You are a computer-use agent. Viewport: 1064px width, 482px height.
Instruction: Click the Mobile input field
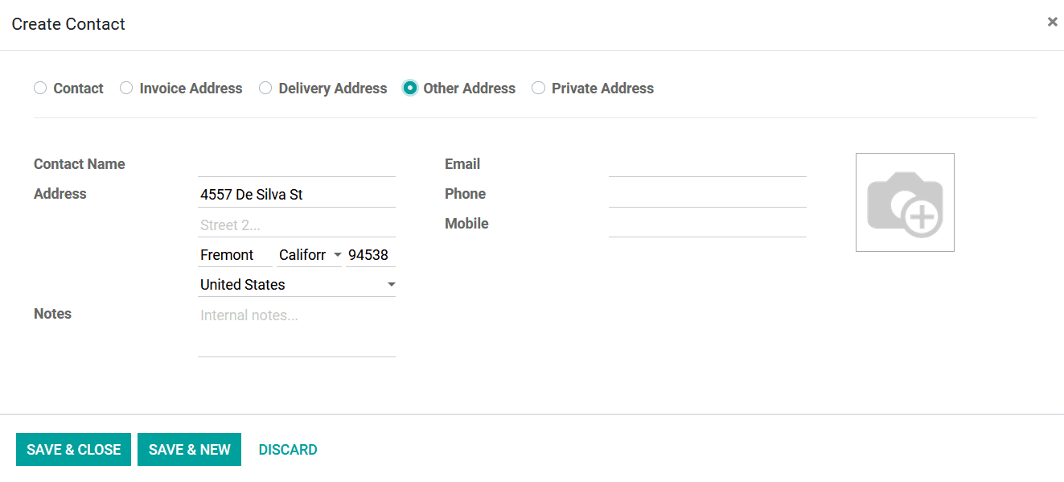pos(708,225)
